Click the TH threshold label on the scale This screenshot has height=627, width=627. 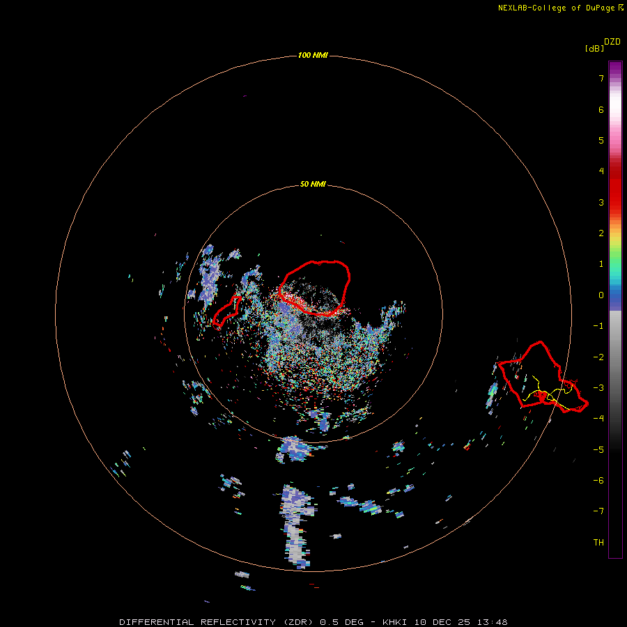(x=598, y=543)
